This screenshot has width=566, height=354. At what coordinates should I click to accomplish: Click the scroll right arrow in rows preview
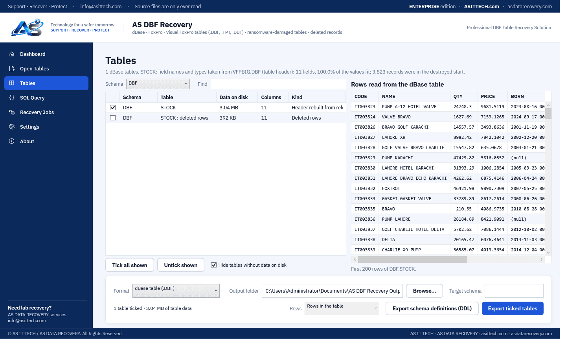pyautogui.click(x=542, y=260)
